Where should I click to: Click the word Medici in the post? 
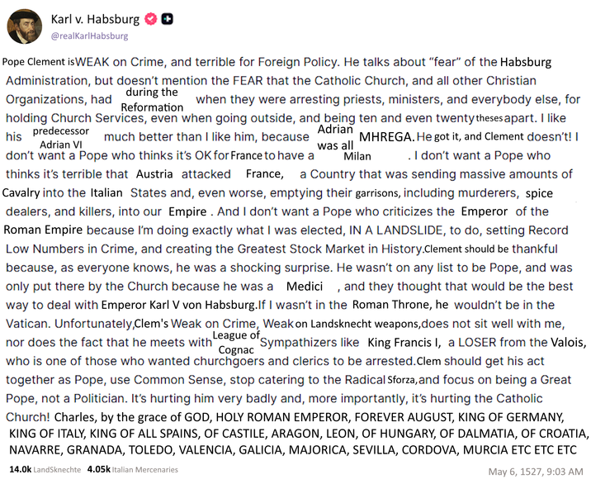pos(304,286)
